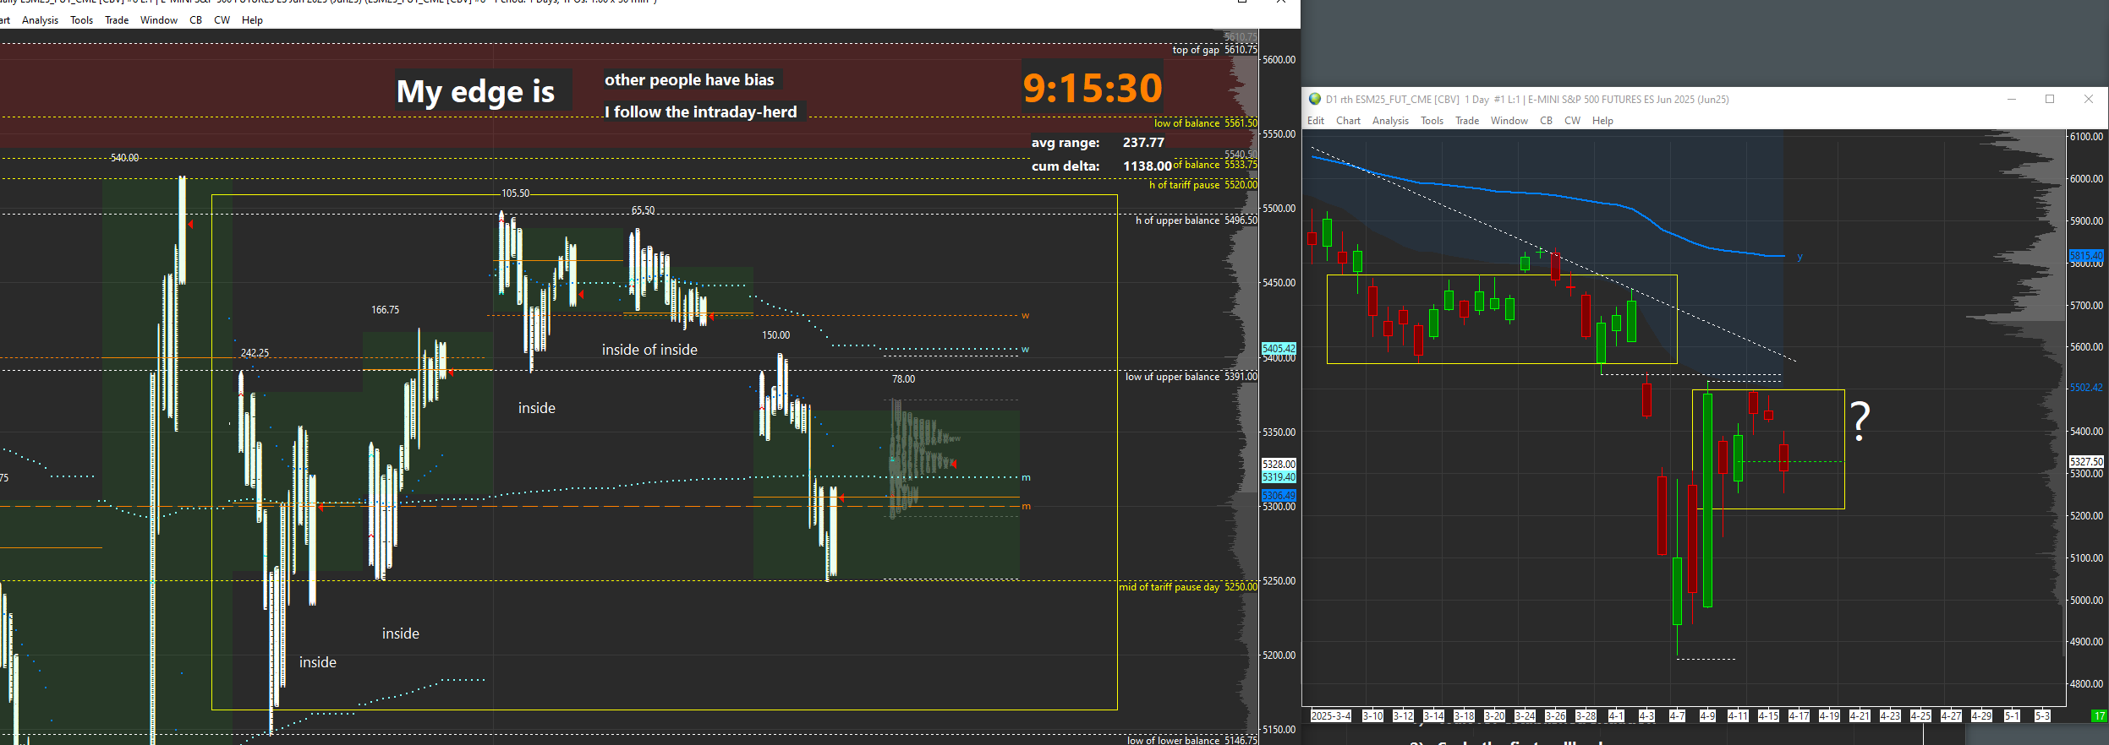This screenshot has width=2109, height=745.
Task: Open CW menu in the intraday chart window
Action: 222,20
